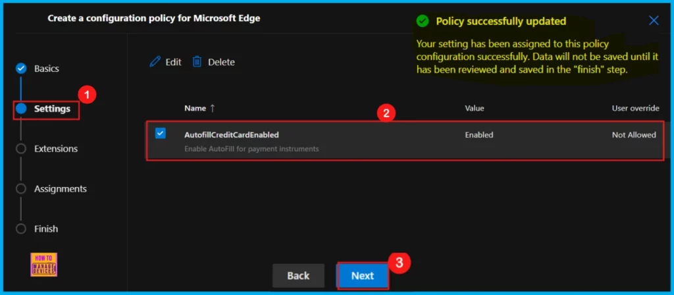The height and width of the screenshot is (295, 674).
Task: Uncheck the AutofillCreditCardEnabled row checkbox
Action: tap(161, 133)
